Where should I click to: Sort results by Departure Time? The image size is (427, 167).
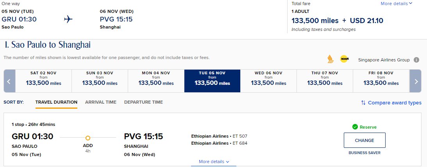point(143,102)
